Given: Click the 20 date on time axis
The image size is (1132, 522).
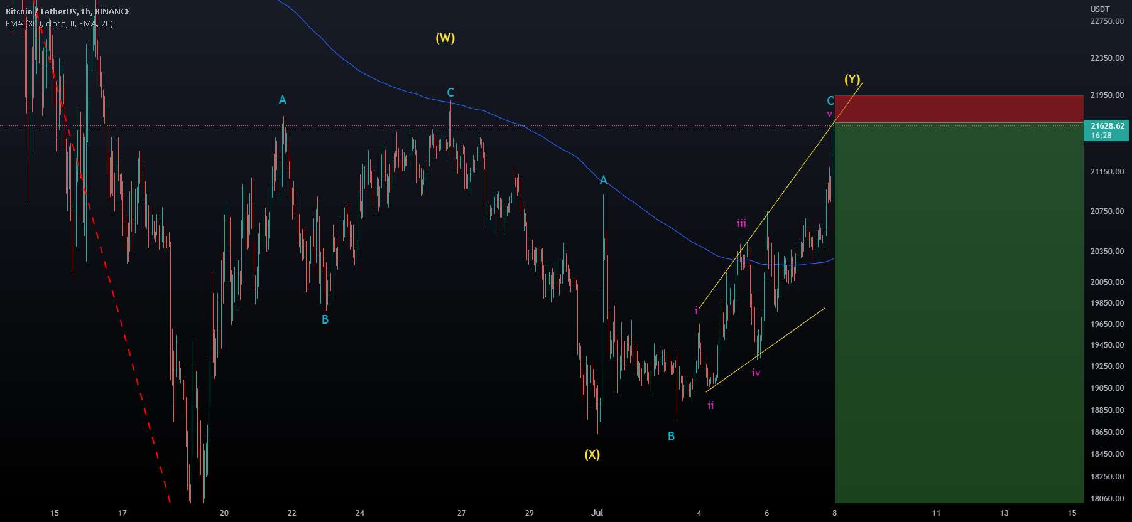Looking at the screenshot, I should point(224,513).
